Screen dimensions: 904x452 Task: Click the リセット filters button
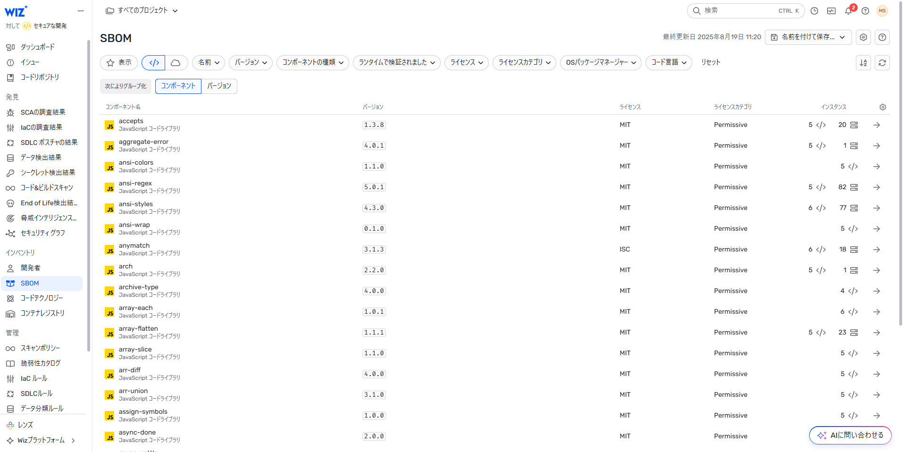(x=710, y=62)
